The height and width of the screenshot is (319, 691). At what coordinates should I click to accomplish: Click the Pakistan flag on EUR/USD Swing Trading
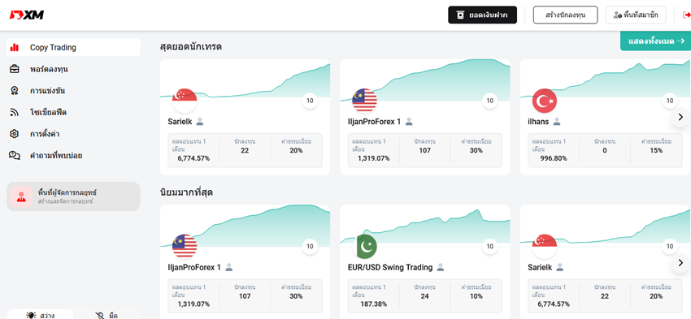364,247
